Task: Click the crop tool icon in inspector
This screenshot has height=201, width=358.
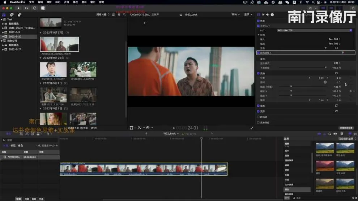Action: tap(336, 106)
